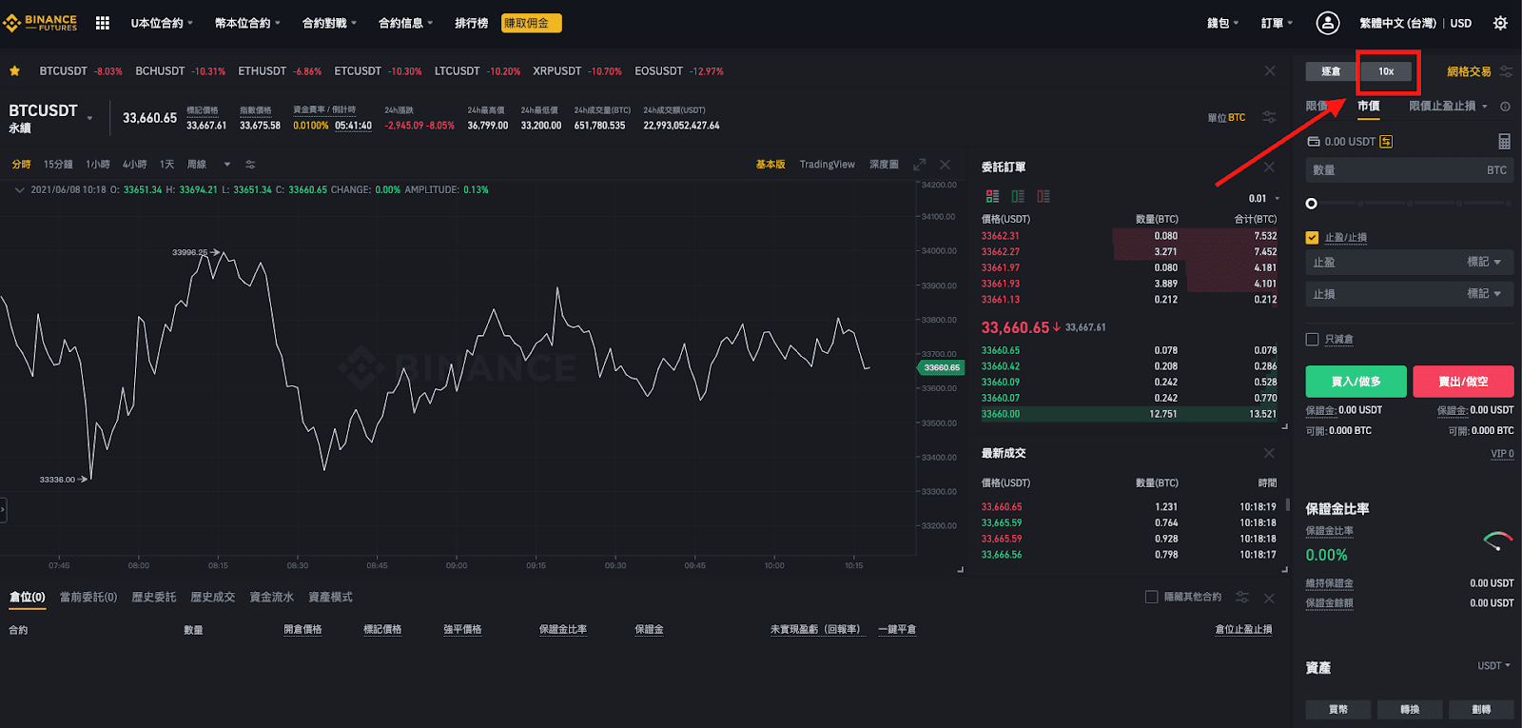
Task: Change assets currency USDT dropdown
Action: (x=1493, y=666)
